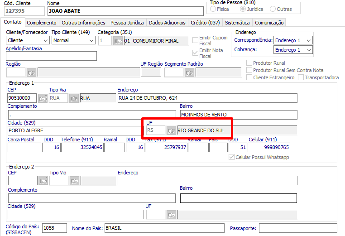The width and height of the screenshot is (345, 236).
Task: Click Endereço field in Endereço 2
Action: coord(207,181)
